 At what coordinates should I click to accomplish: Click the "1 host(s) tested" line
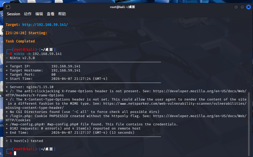click(x=24, y=141)
